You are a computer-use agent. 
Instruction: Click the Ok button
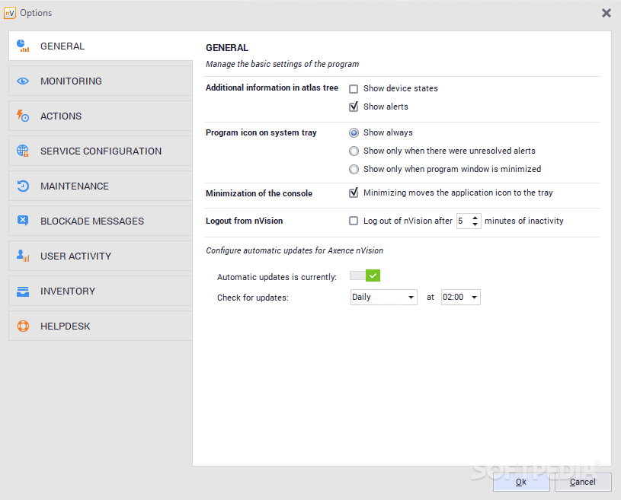pos(521,482)
